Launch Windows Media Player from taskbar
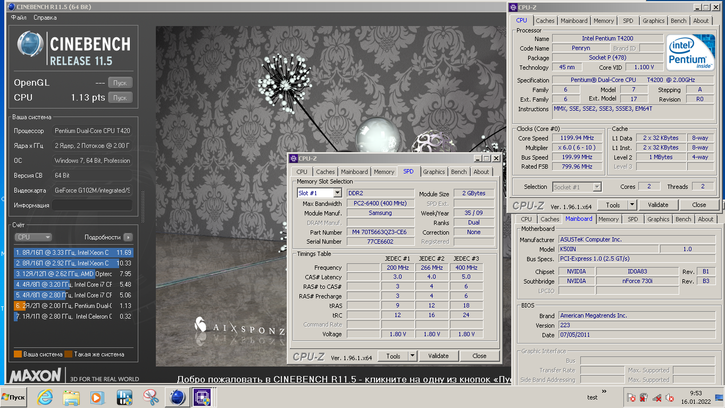The height and width of the screenshot is (408, 725). point(97,397)
